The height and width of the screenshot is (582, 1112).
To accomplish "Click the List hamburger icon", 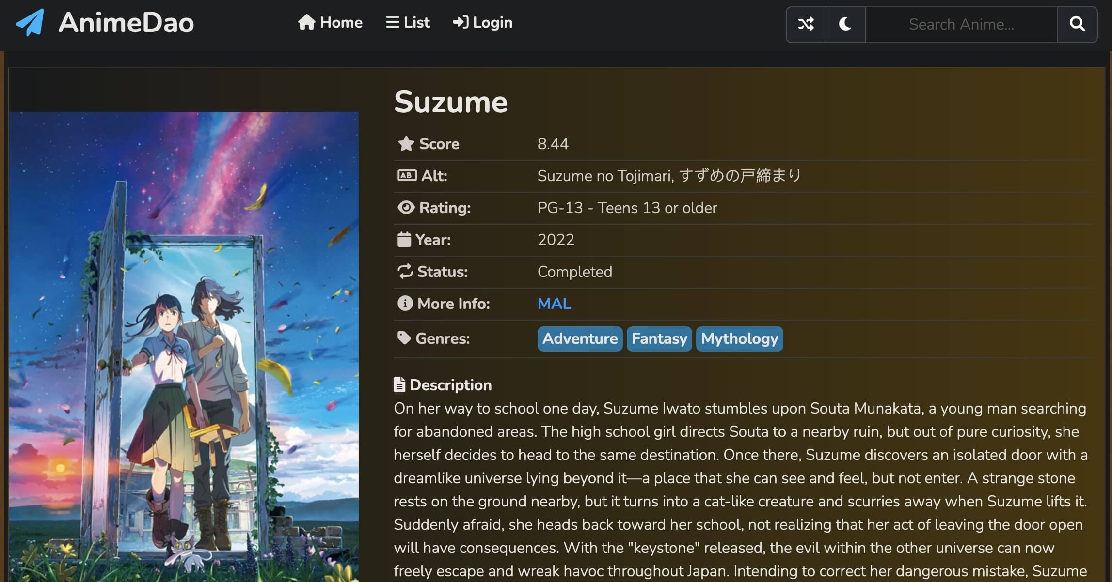I will [392, 22].
